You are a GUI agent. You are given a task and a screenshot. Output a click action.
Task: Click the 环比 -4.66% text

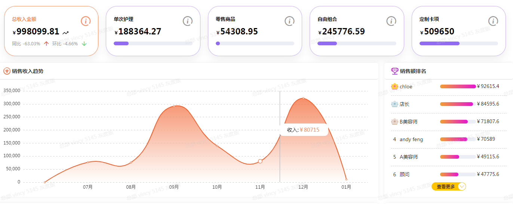[65, 44]
